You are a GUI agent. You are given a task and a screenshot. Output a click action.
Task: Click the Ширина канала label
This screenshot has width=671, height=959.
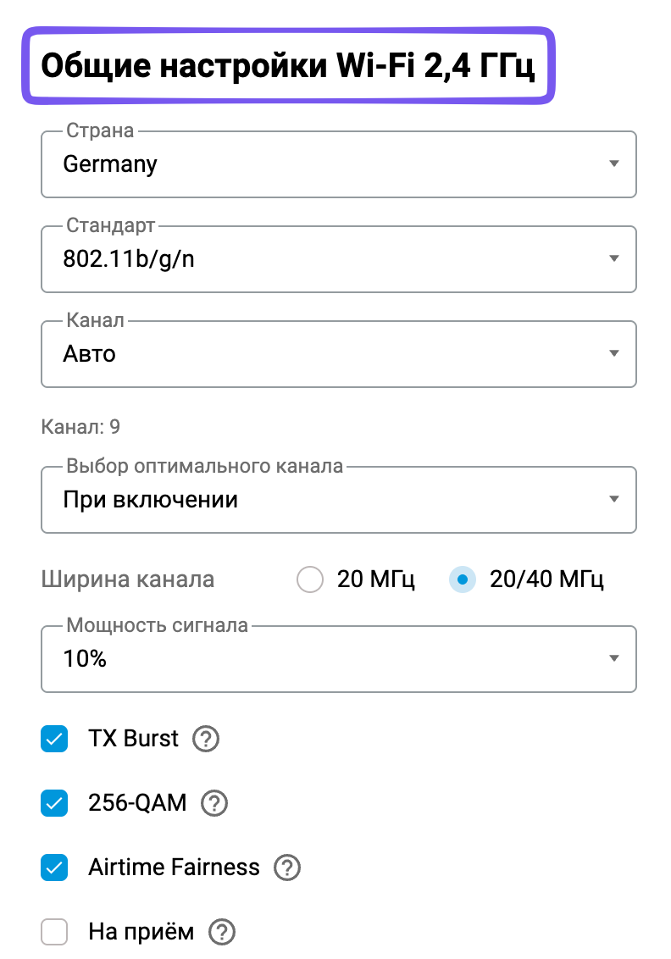(x=127, y=580)
